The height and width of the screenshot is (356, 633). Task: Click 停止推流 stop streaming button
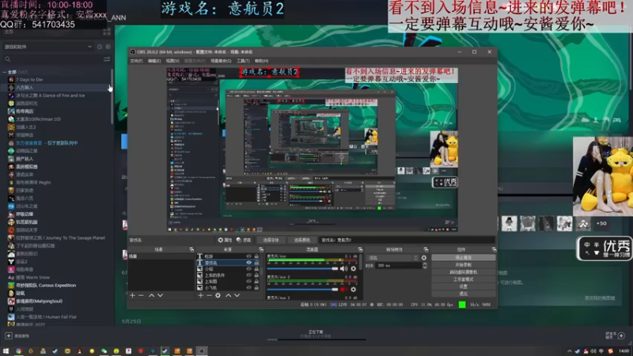click(464, 258)
